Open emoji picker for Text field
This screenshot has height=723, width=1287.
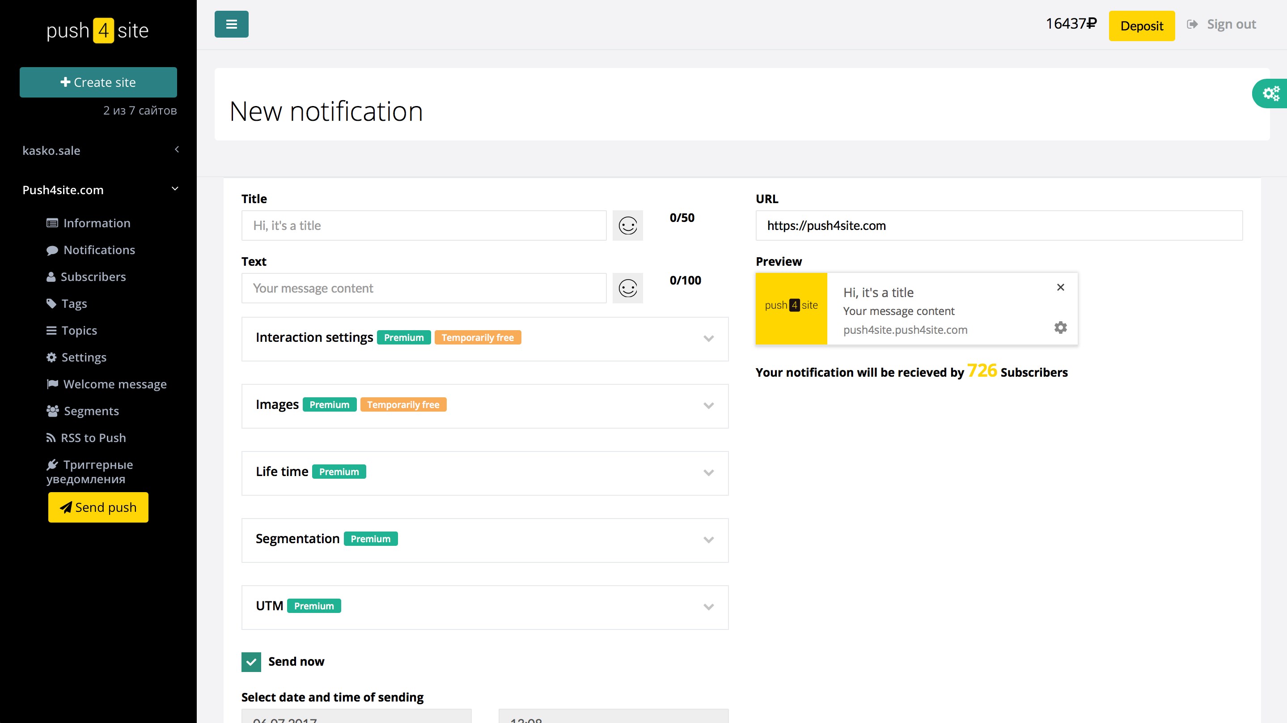click(x=627, y=288)
